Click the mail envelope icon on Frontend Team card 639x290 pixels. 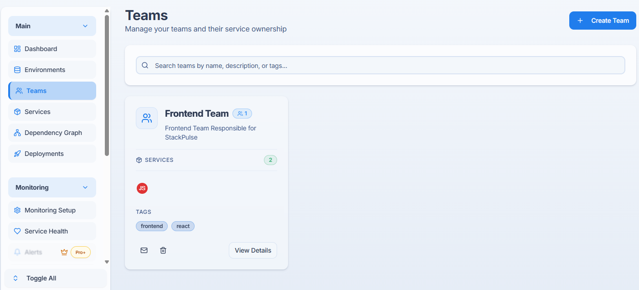click(x=144, y=250)
